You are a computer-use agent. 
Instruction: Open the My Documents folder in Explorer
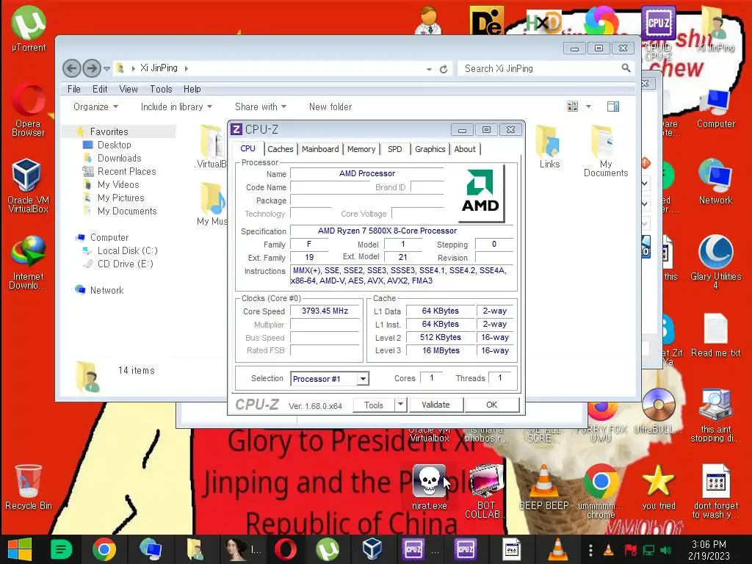[x=606, y=151]
